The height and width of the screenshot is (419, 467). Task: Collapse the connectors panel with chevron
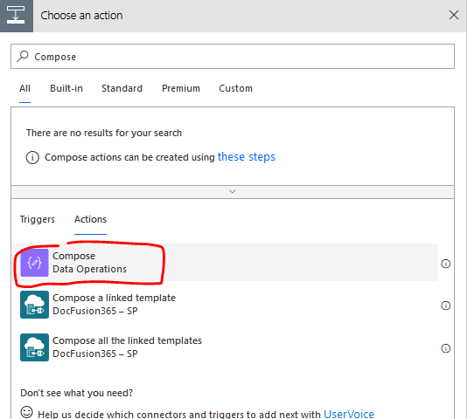tap(233, 191)
